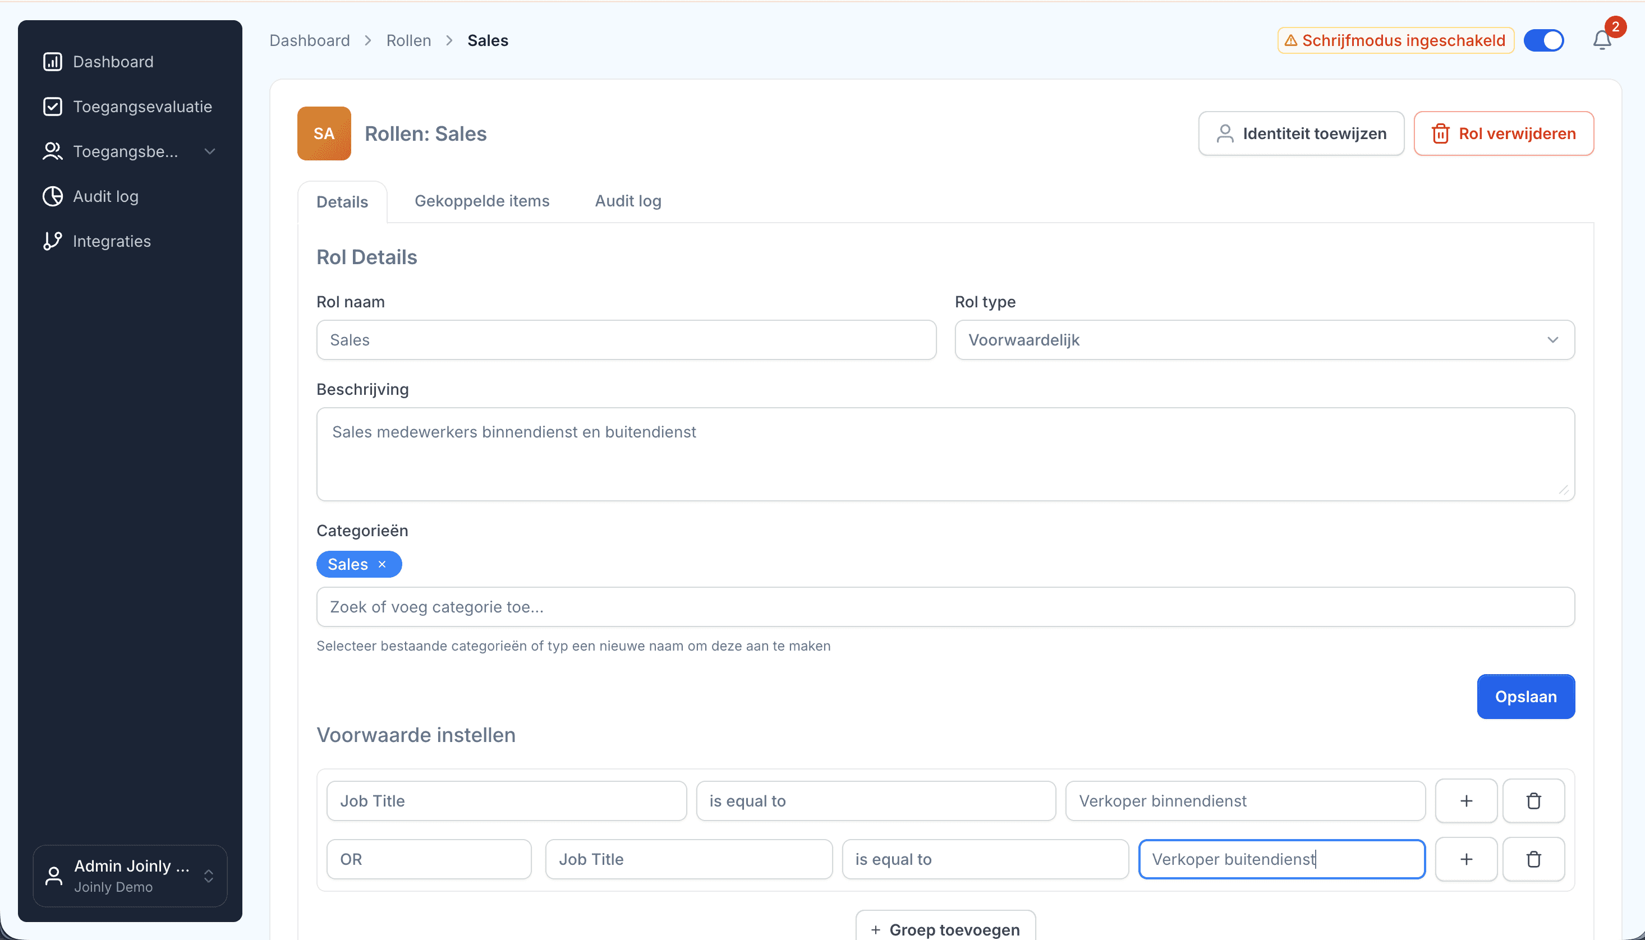Screen dimensions: 1645x940
Task: Open the second row Job Title field
Action: (x=689, y=859)
